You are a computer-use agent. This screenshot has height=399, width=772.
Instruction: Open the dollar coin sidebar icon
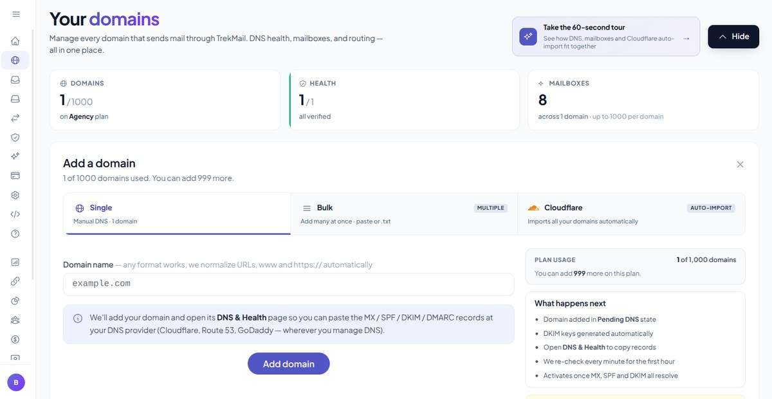pos(15,339)
